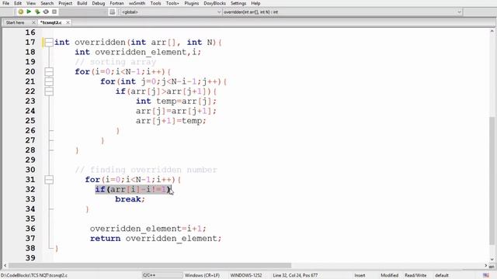497x279 pixels.
Task: Open the Debug menu
Action: pos(99,3)
